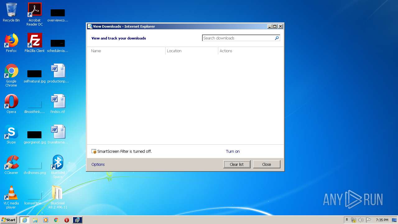Open Action Center flag tray icon
This screenshot has height=224, width=398.
(x=368, y=220)
